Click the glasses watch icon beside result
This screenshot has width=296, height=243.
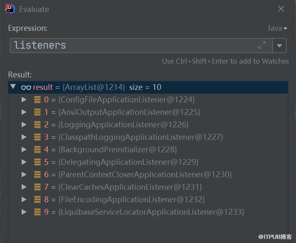click(x=26, y=87)
